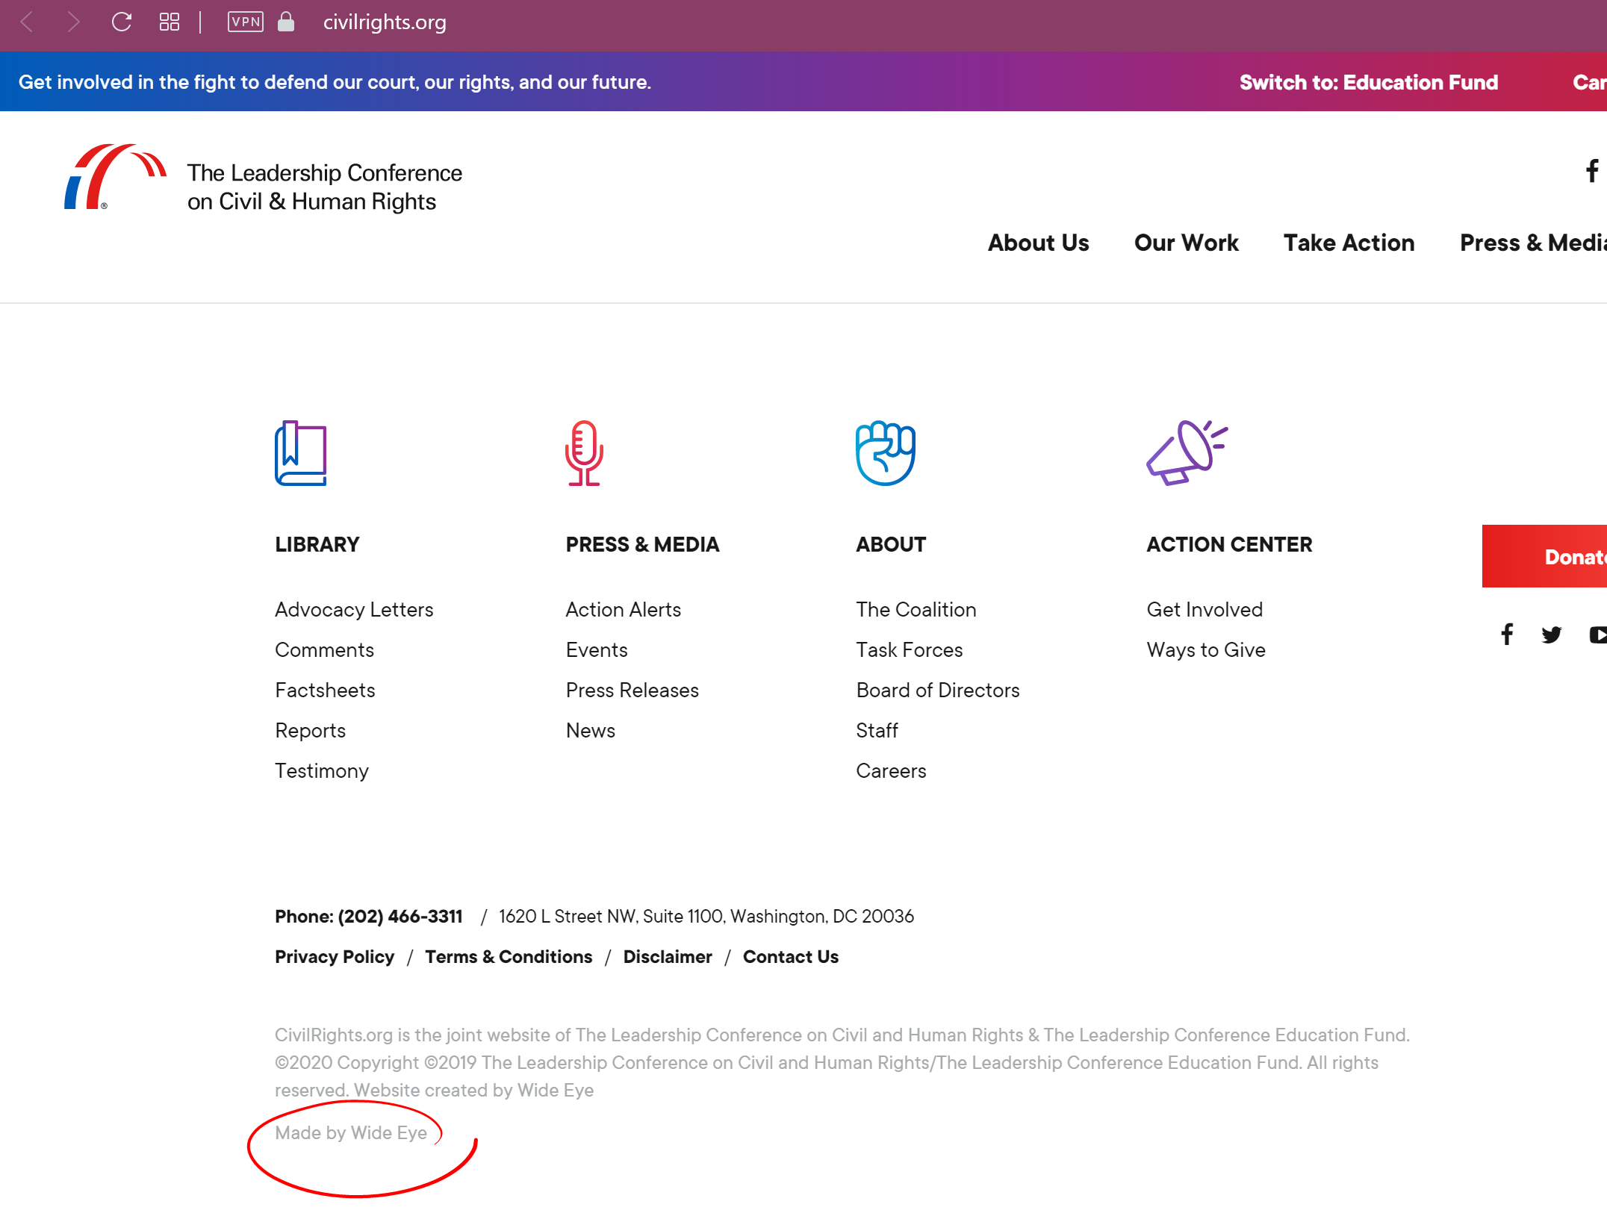Open the About Us menu
Screen dimensions: 1607x1216
click(x=1038, y=243)
